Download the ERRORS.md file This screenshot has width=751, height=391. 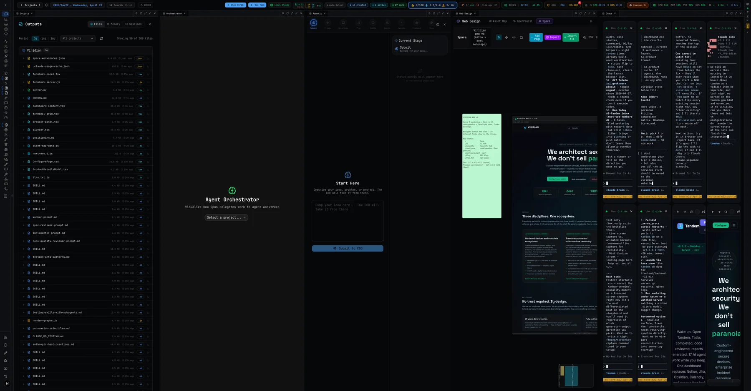148,98
